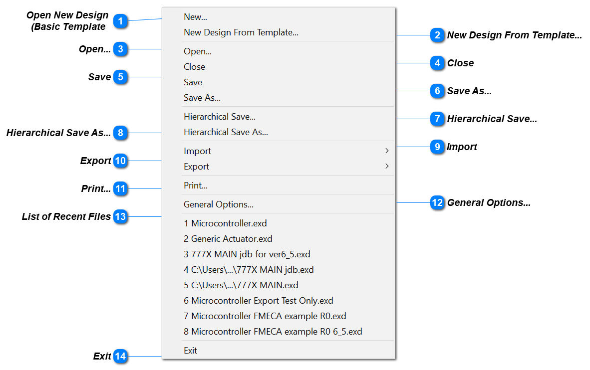This screenshot has width=590, height=370.
Task: Open recent file 1 Microcontroller.exd
Action: (x=279, y=223)
